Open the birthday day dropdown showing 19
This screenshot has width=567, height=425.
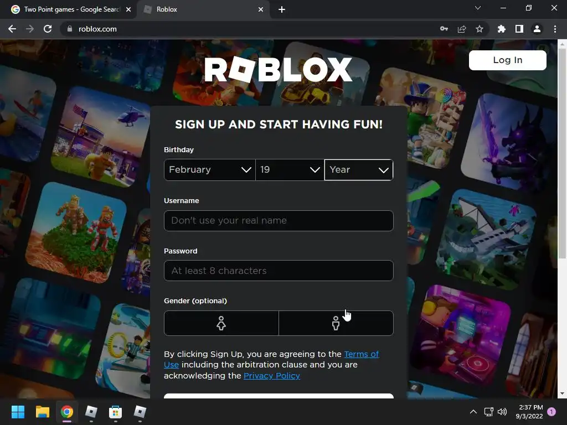click(x=290, y=170)
